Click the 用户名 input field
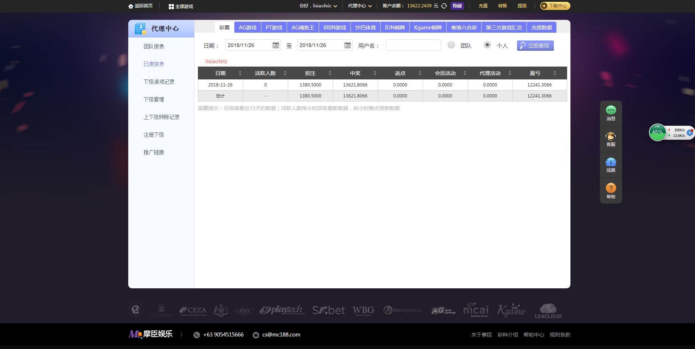Screen dimensions: 695x349 pos(413,45)
